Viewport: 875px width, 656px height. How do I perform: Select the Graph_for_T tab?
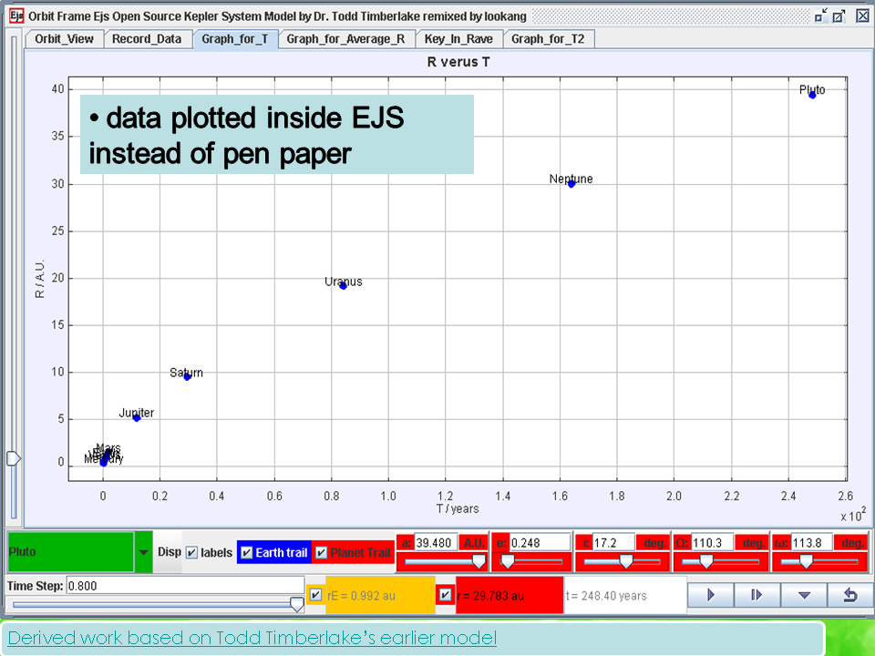[235, 39]
